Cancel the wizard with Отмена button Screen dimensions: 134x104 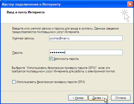121,98
